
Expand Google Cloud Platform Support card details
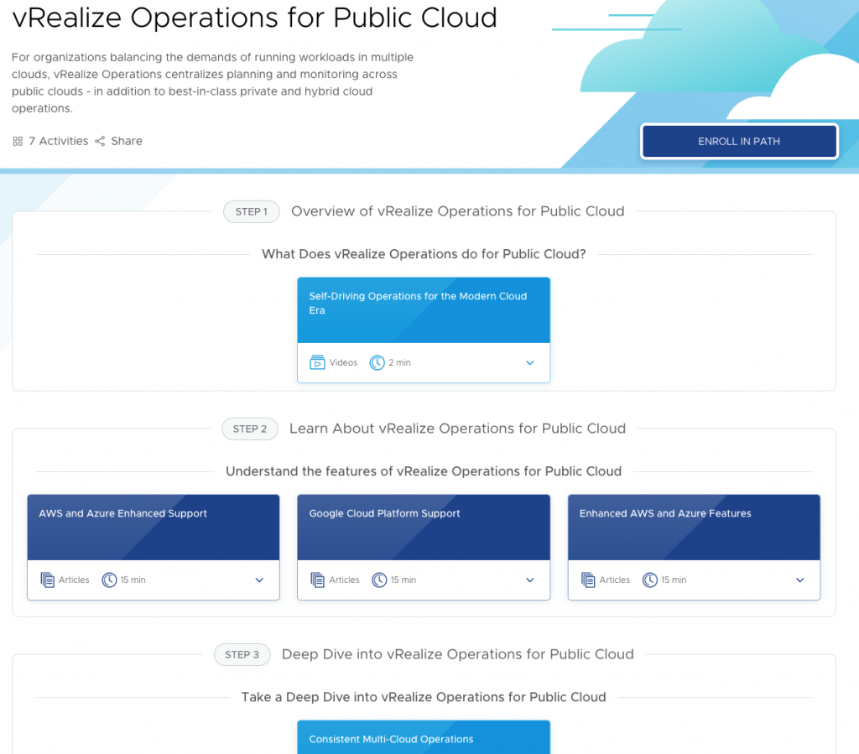tap(529, 580)
